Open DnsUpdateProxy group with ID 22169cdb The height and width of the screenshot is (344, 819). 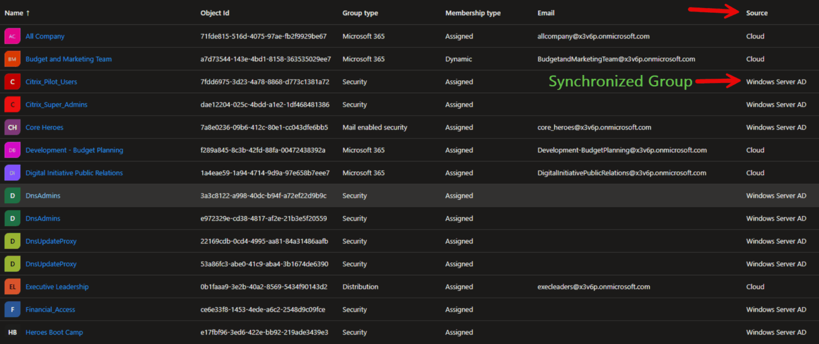tap(51, 241)
